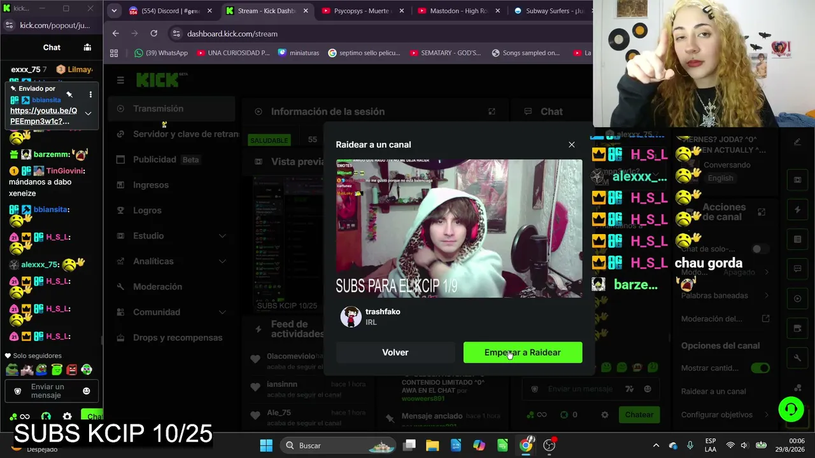
Task: Open Palabras baneadas settings
Action: [724, 295]
